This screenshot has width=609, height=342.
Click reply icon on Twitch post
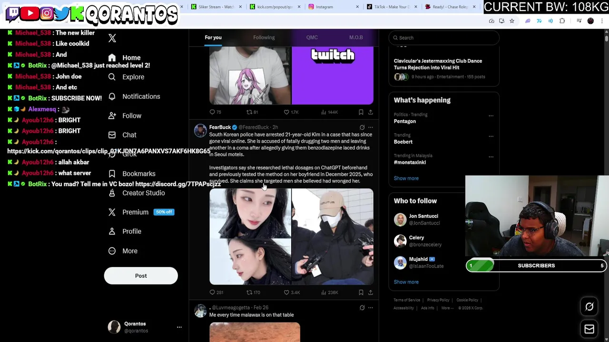(213, 112)
